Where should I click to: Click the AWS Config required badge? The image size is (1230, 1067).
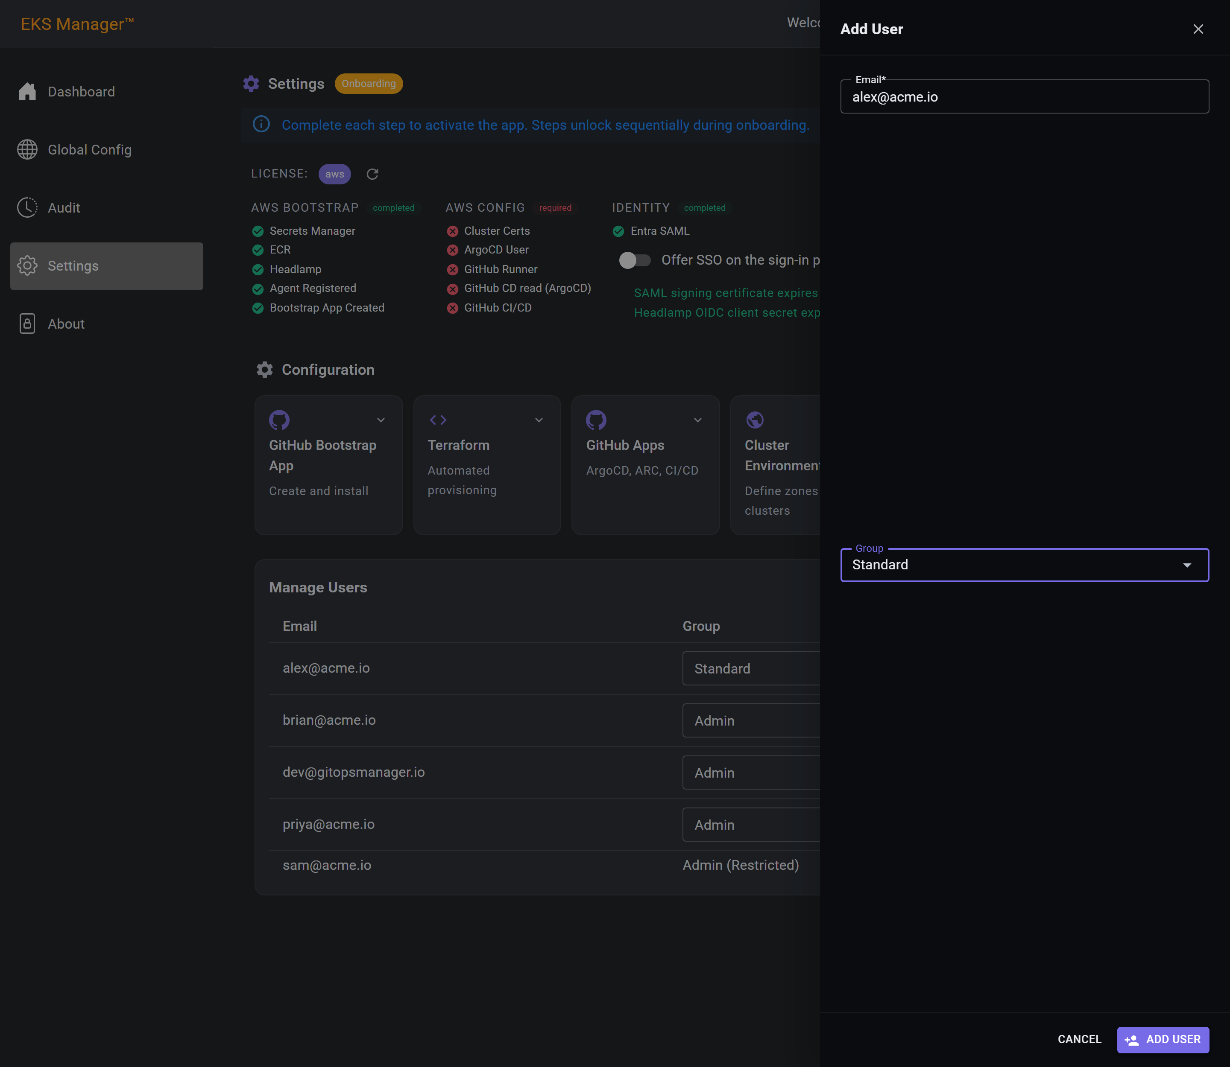point(555,208)
